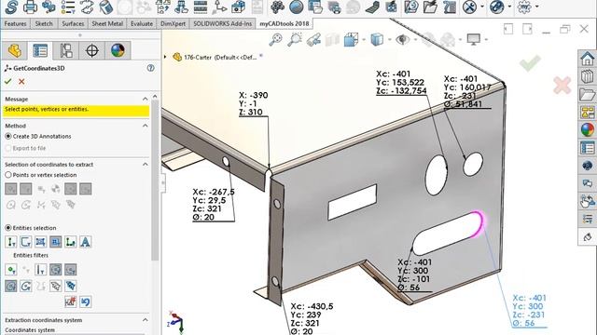The height and width of the screenshot is (335, 597).
Task: Click large green confirmation check in viewport
Action: [x=530, y=63]
